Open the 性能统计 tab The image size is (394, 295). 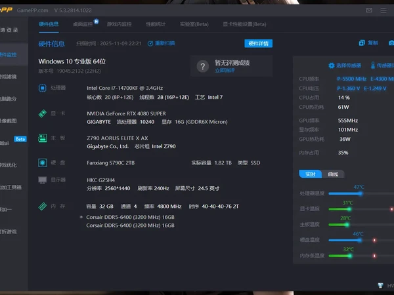156,24
